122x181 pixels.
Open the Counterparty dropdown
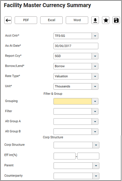point(96,176)
